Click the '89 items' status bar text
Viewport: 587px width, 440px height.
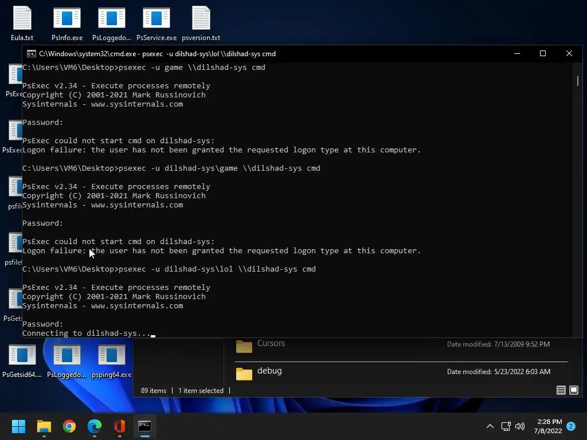pyautogui.click(x=154, y=391)
